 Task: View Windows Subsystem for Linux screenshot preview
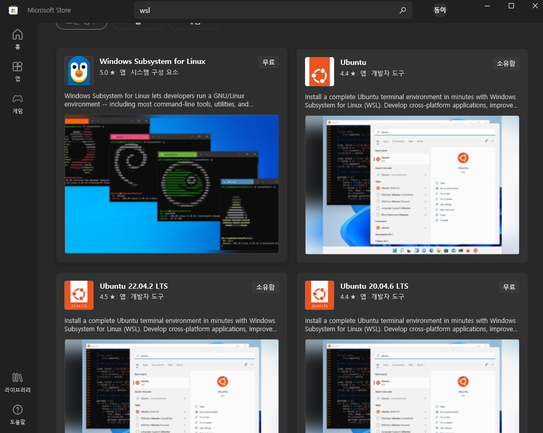pos(171,184)
